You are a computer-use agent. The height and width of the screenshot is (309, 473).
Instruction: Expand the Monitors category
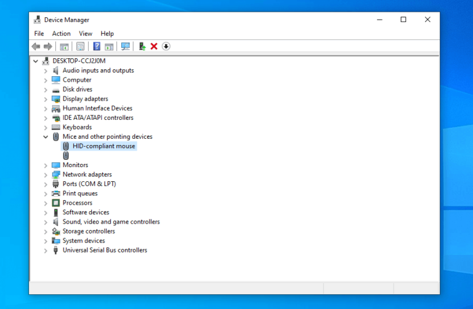(x=46, y=165)
